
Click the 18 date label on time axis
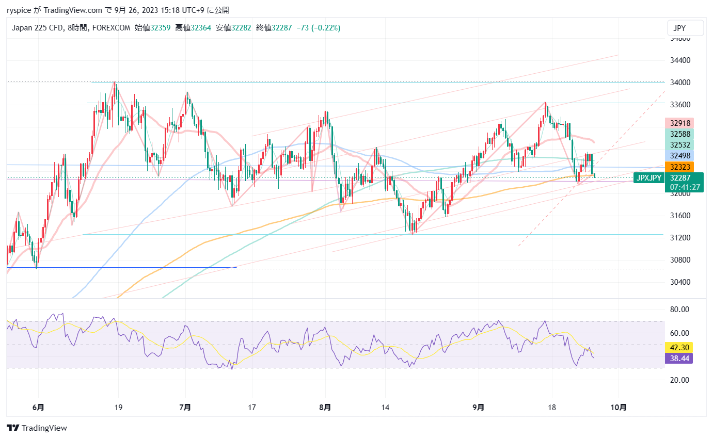pos(552,408)
